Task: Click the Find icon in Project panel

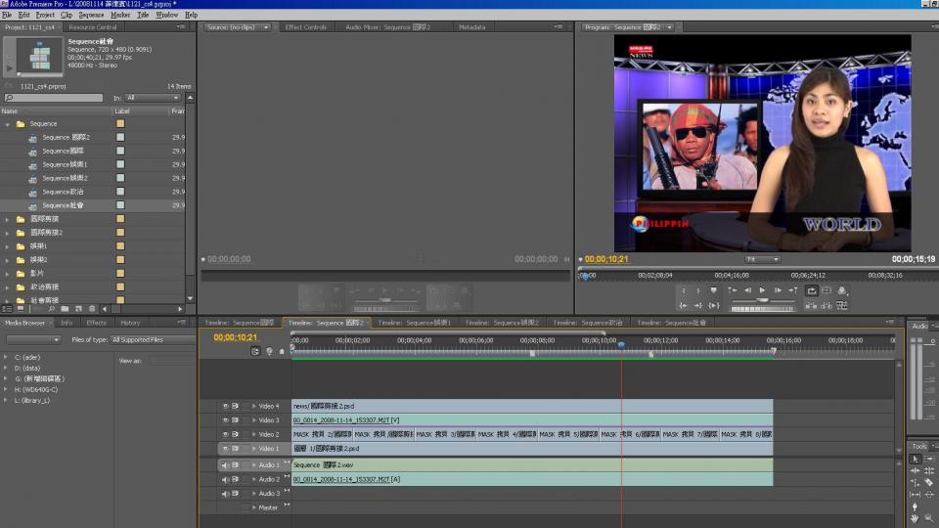Action: [x=52, y=309]
